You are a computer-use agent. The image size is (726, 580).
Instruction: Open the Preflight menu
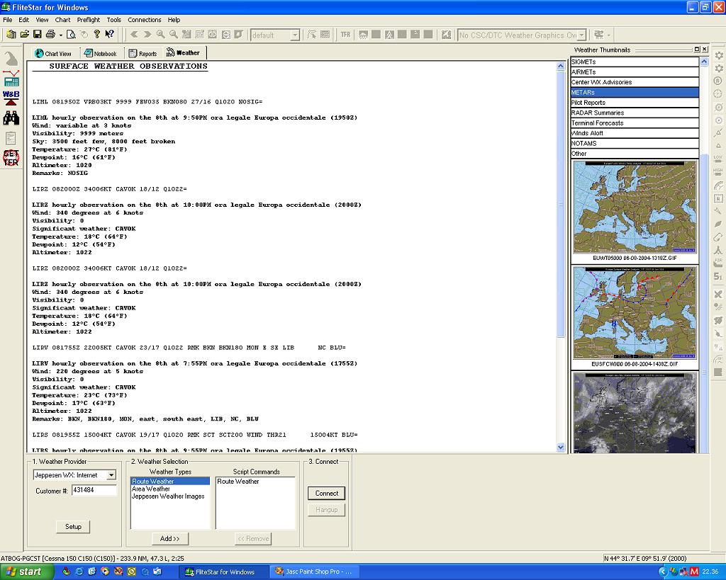89,20
